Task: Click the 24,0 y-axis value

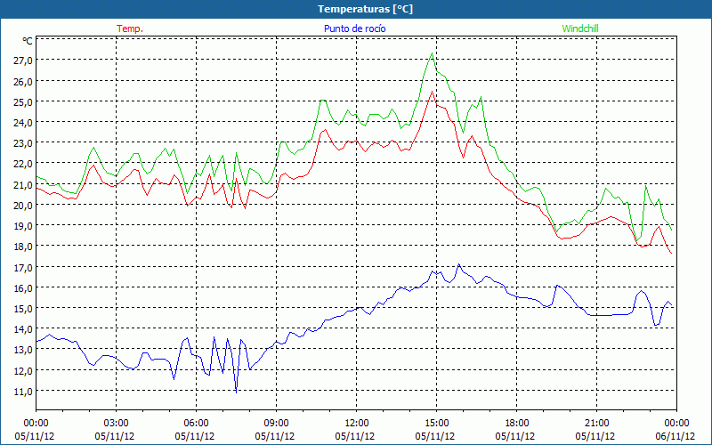Action: 23,123
